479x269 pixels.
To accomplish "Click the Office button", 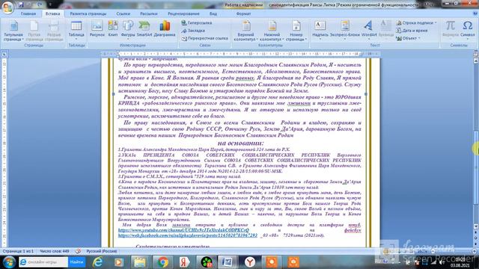I will pos(7,7).
